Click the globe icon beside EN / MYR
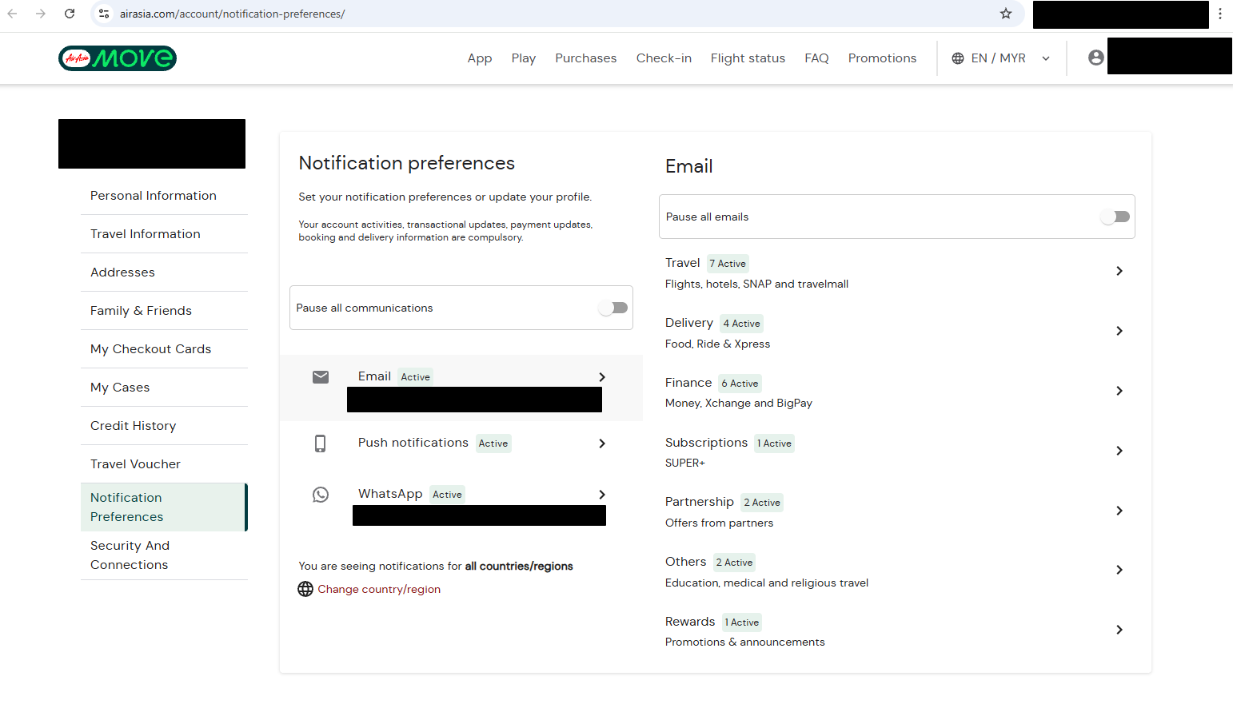1233x708 pixels. pyautogui.click(x=958, y=58)
